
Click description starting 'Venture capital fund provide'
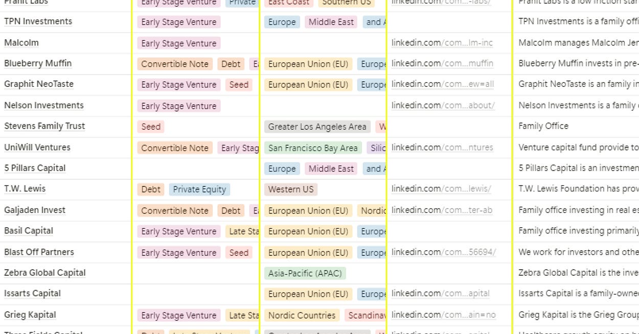(x=579, y=147)
